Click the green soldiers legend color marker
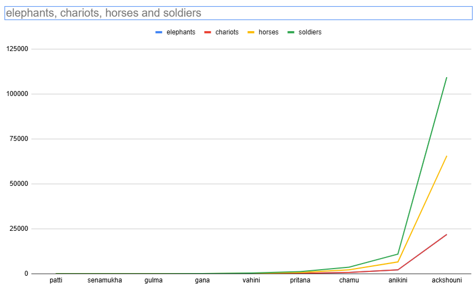This screenshot has height=288, width=476. pos(291,32)
